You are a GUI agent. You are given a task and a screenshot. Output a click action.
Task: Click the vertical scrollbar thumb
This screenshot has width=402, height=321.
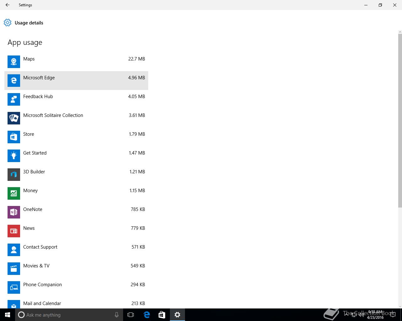400,121
